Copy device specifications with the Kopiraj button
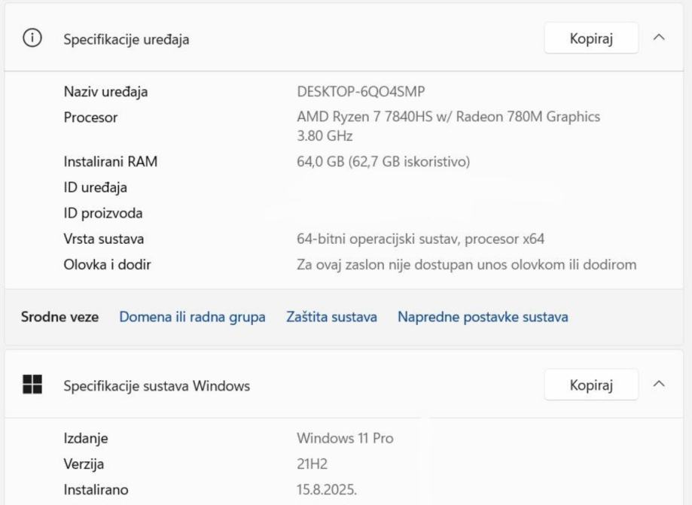This screenshot has width=692, height=505. tap(591, 39)
